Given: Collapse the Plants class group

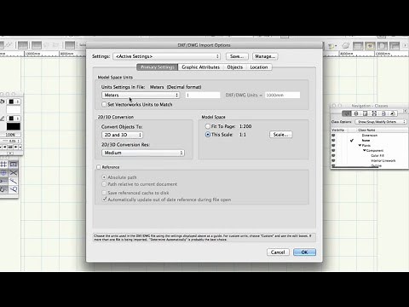Looking at the screenshot, I should (360, 146).
